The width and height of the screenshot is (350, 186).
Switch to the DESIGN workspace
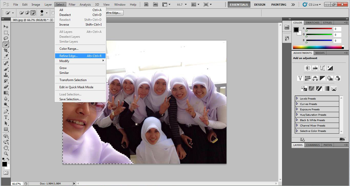pyautogui.click(x=260, y=5)
